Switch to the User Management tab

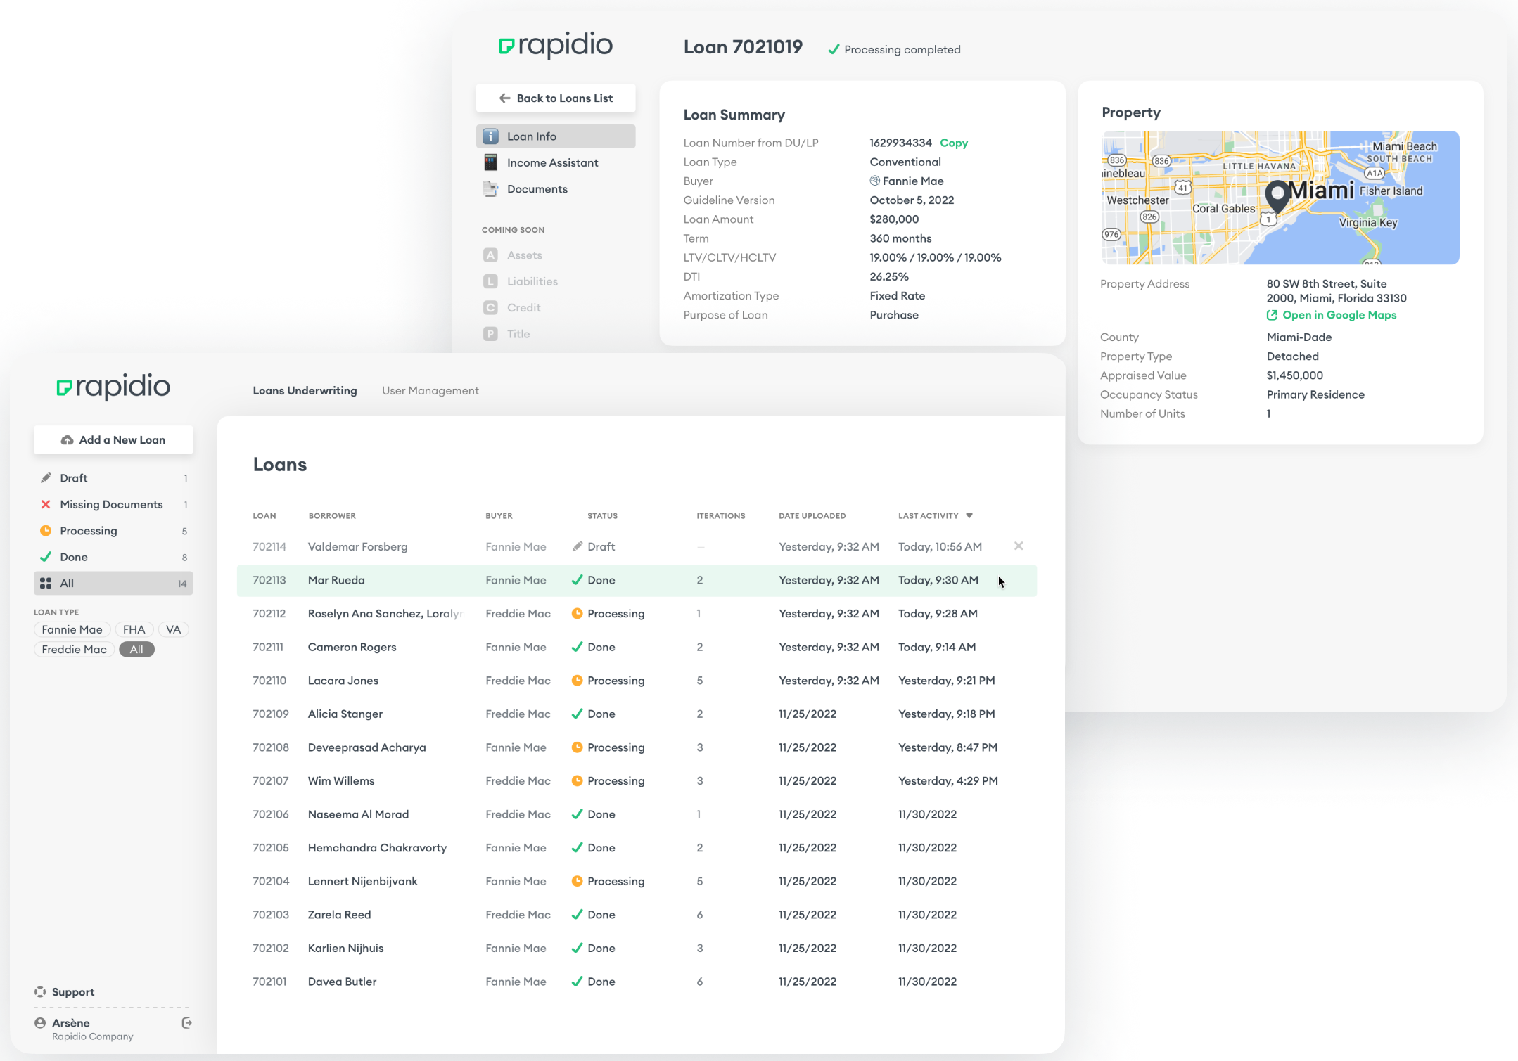click(x=430, y=391)
